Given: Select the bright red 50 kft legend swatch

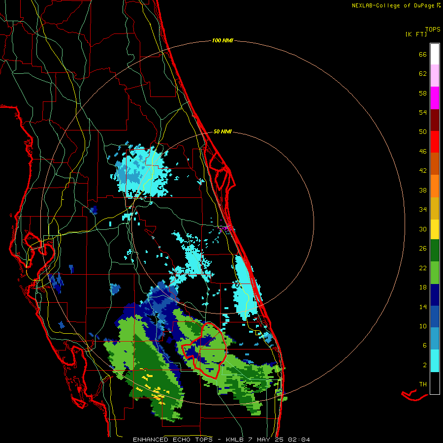Looking at the screenshot, I should (x=435, y=142).
